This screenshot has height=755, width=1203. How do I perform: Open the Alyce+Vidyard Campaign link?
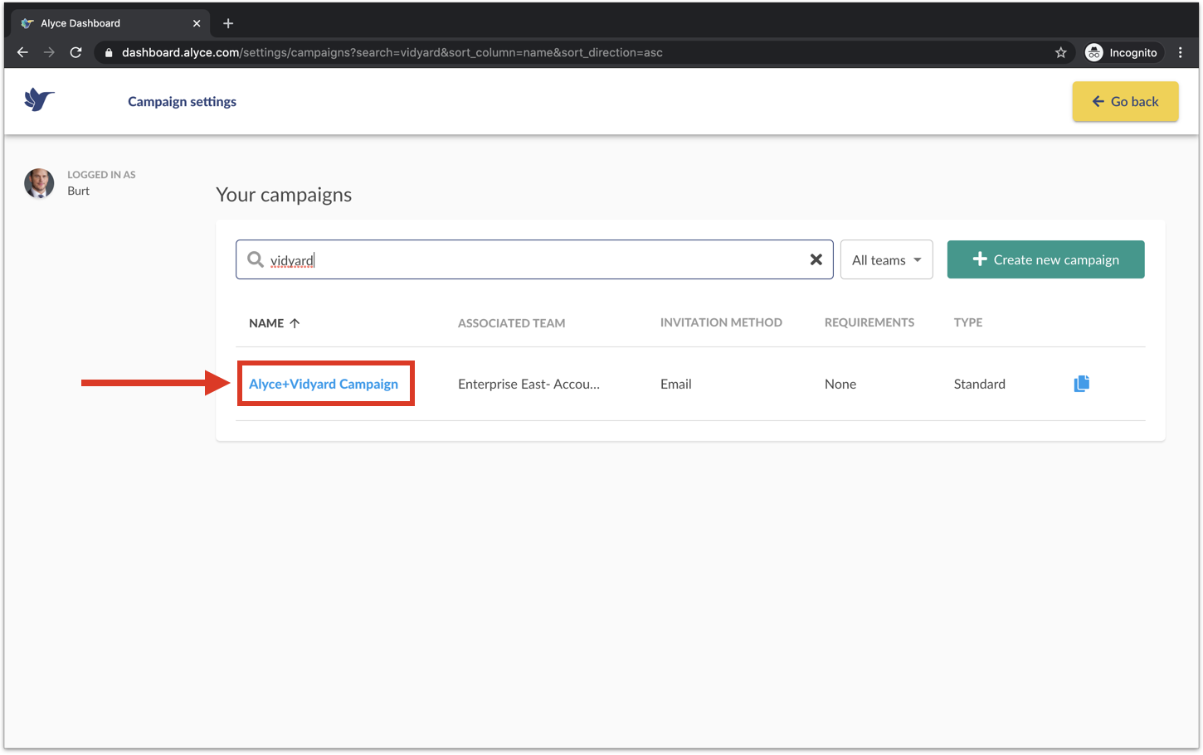pyautogui.click(x=324, y=384)
